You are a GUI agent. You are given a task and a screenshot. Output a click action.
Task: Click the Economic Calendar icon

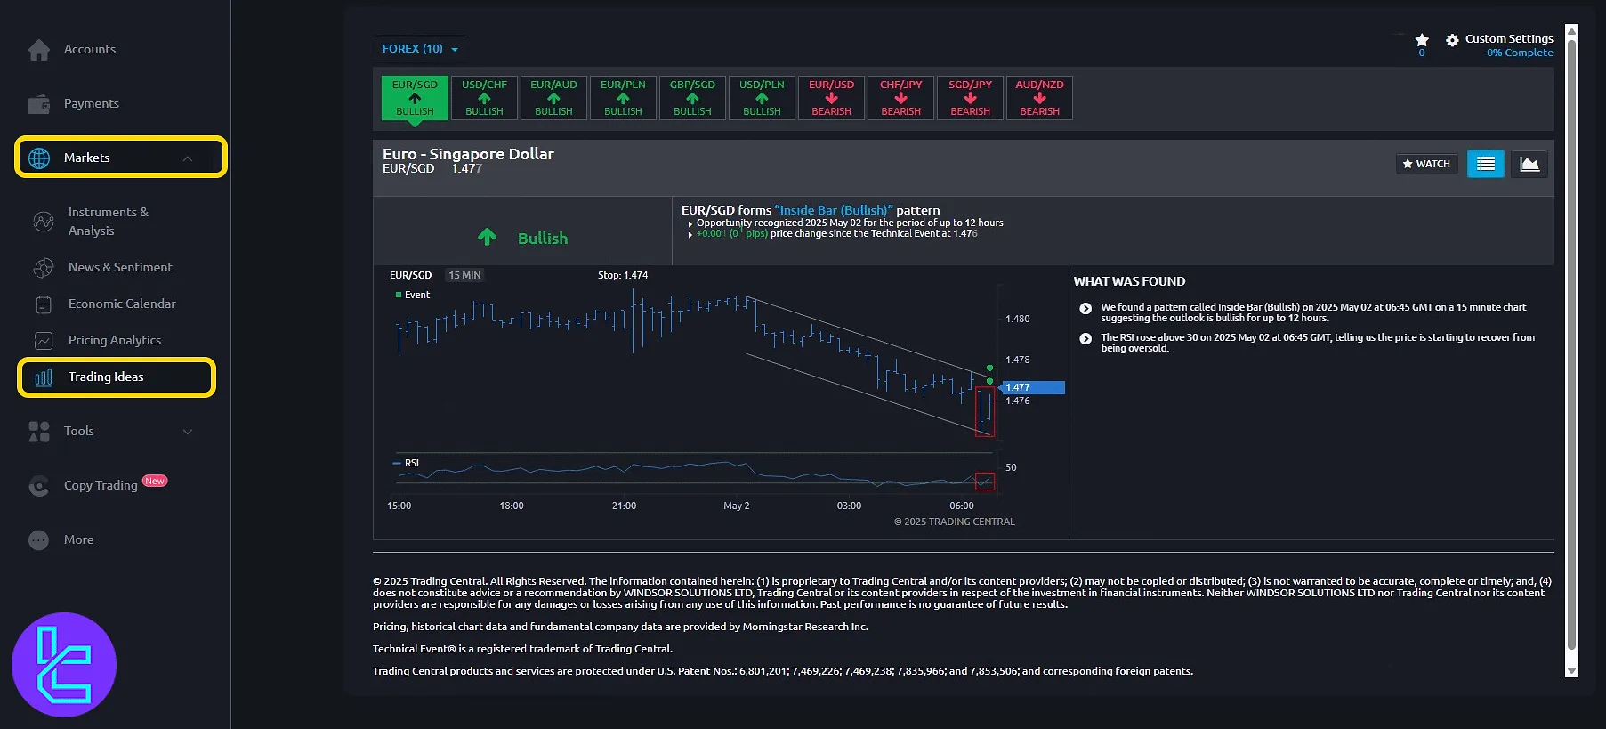(44, 304)
